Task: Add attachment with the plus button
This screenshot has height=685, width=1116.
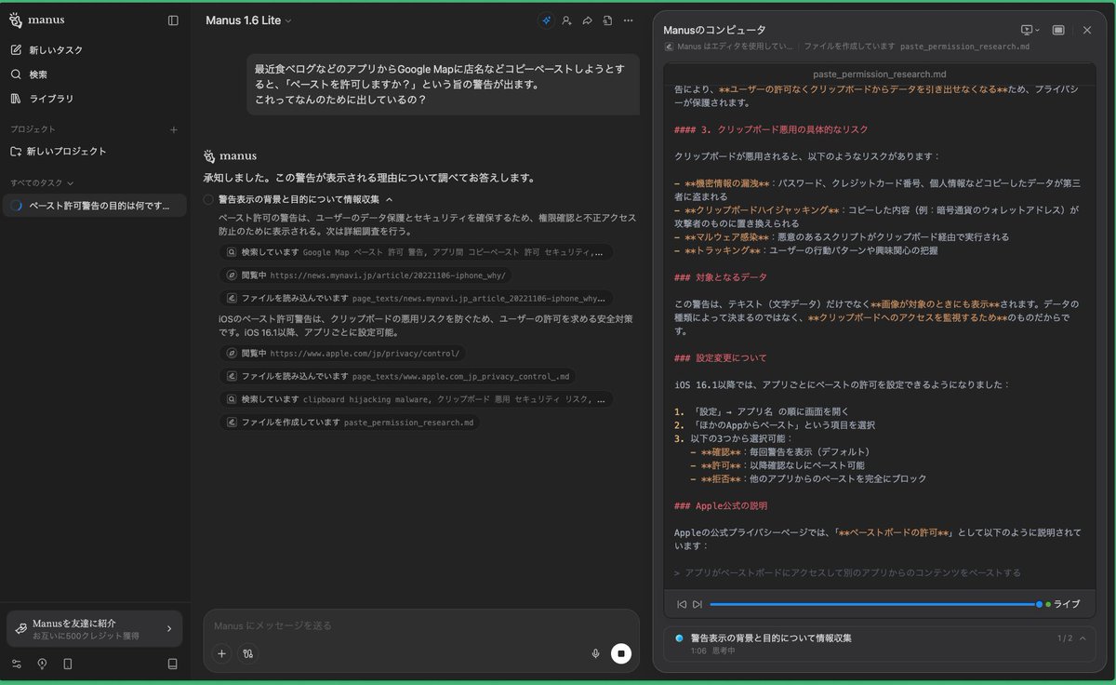Action: point(222,653)
